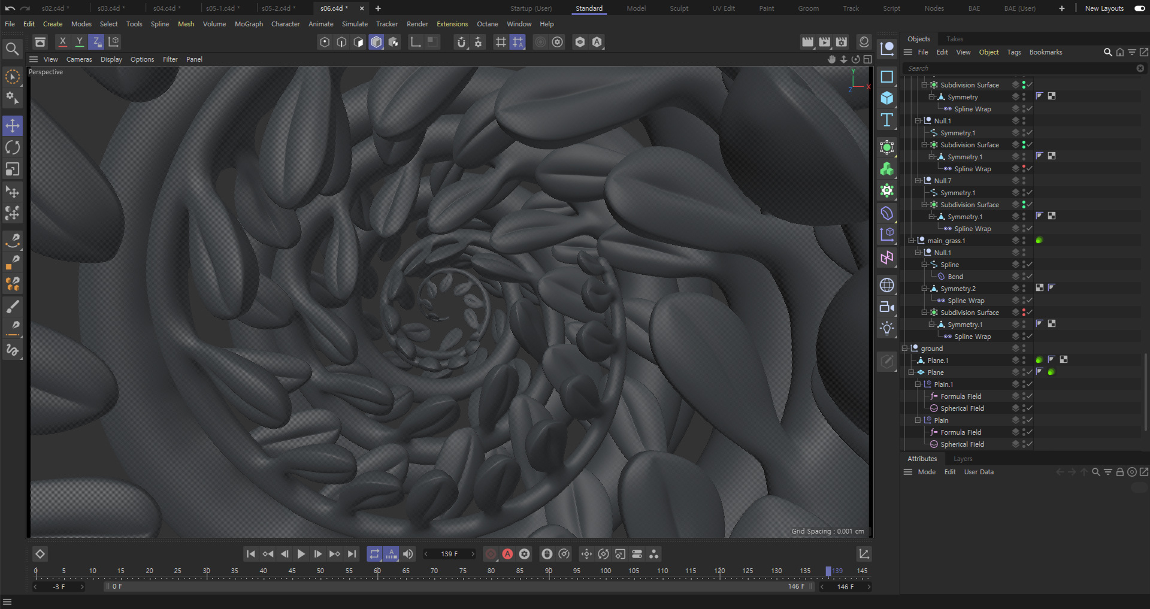Toggle visibility dots of Plane.1
1150x609 pixels.
[1024, 360]
